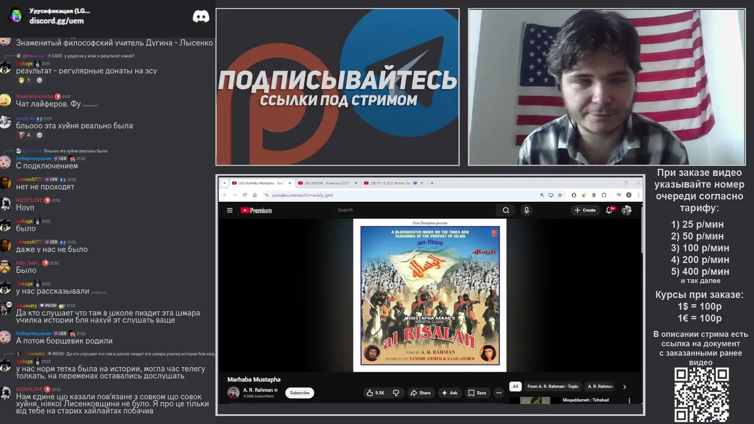Click the browser forward arrow
Viewport: 754px width, 424px height.
234,195
